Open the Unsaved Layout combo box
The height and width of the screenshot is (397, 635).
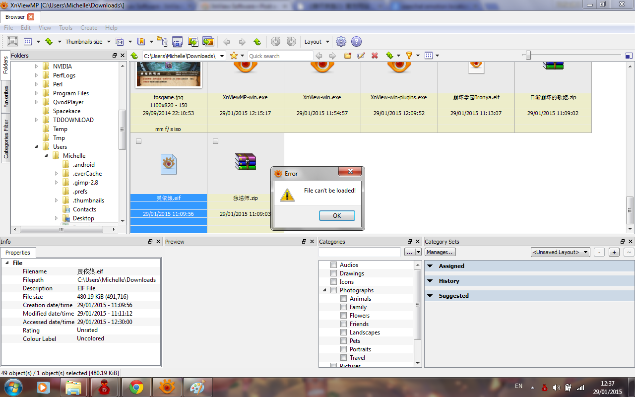560,252
